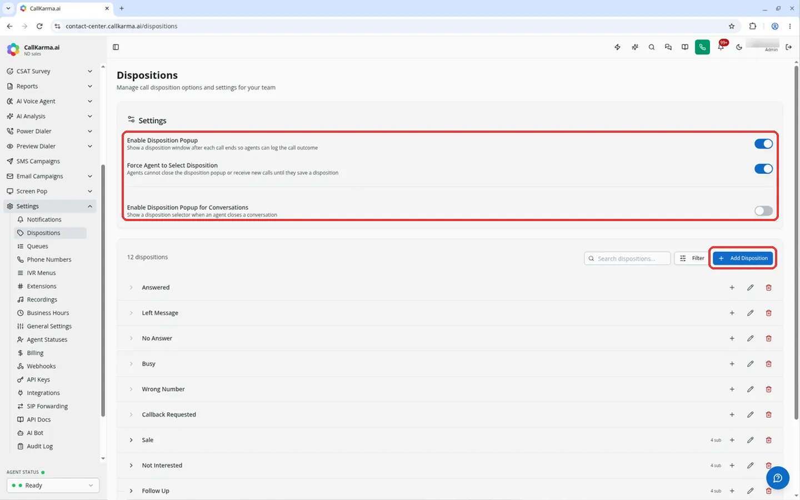Open the search magnifier icon in header
The height and width of the screenshot is (500, 800).
(652, 47)
